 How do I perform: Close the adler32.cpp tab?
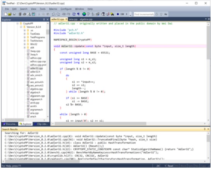click(x=66, y=19)
